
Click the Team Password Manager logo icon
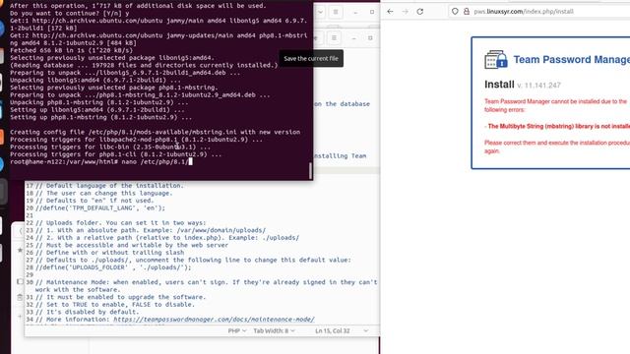[496, 59]
